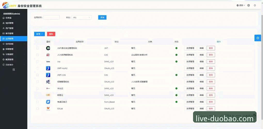Open the 权限管理 sidebar menu
263x129 pixels.
(14, 49)
